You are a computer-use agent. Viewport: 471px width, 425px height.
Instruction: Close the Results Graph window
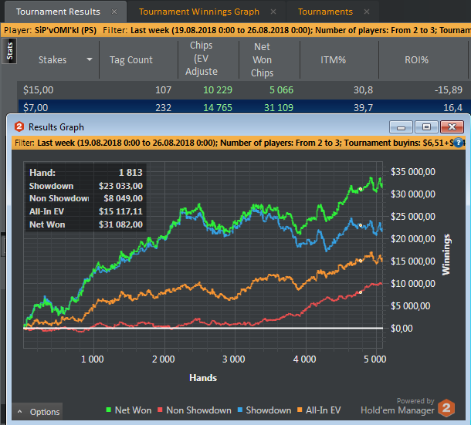(x=452, y=127)
